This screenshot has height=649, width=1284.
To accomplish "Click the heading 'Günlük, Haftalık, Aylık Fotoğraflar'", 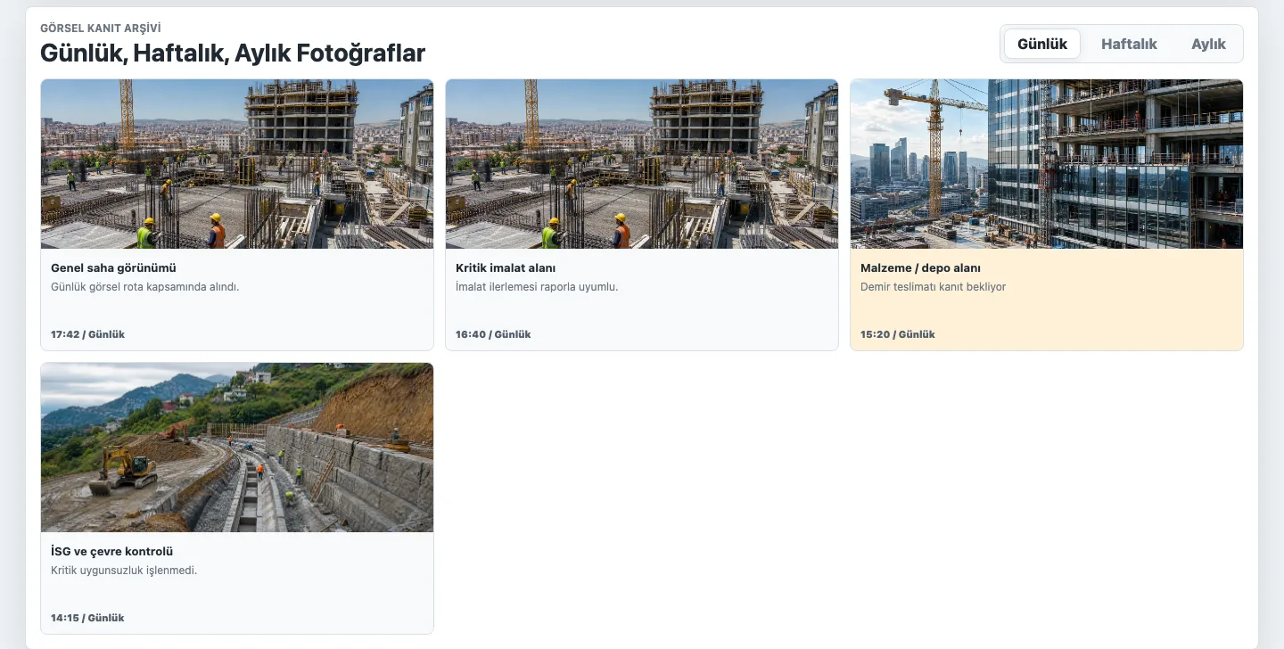I will point(233,53).
